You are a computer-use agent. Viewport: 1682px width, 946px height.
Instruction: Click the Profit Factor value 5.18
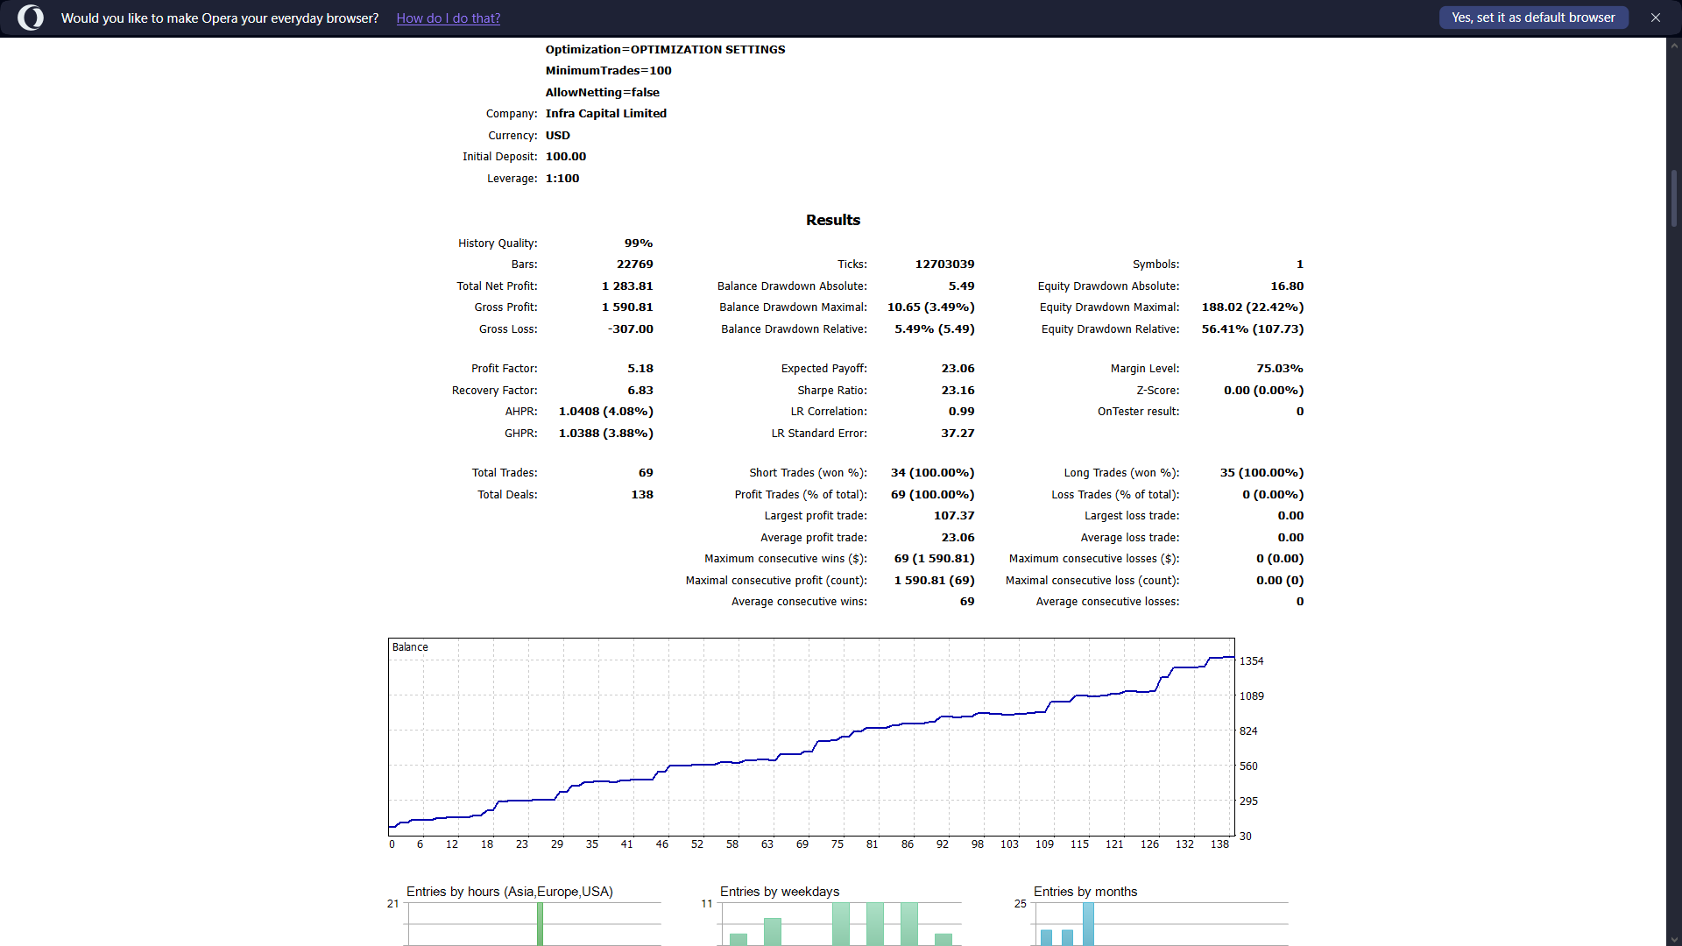pos(640,369)
